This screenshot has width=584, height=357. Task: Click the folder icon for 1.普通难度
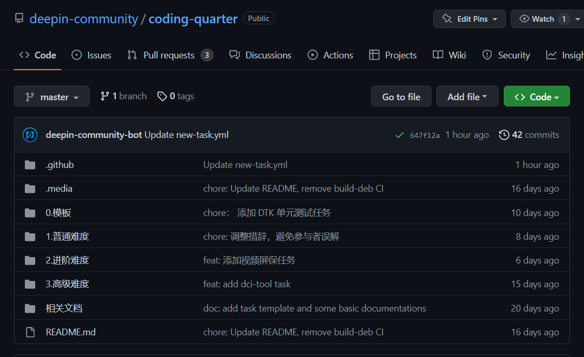point(30,237)
